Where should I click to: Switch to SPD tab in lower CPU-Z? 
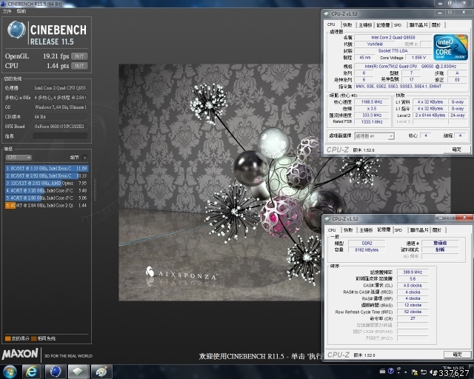click(x=398, y=230)
